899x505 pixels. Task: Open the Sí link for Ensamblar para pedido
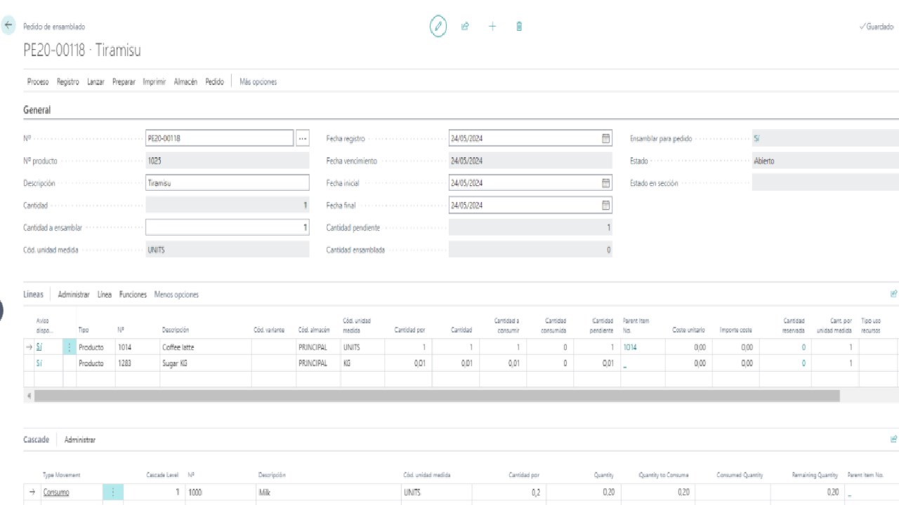tap(756, 139)
